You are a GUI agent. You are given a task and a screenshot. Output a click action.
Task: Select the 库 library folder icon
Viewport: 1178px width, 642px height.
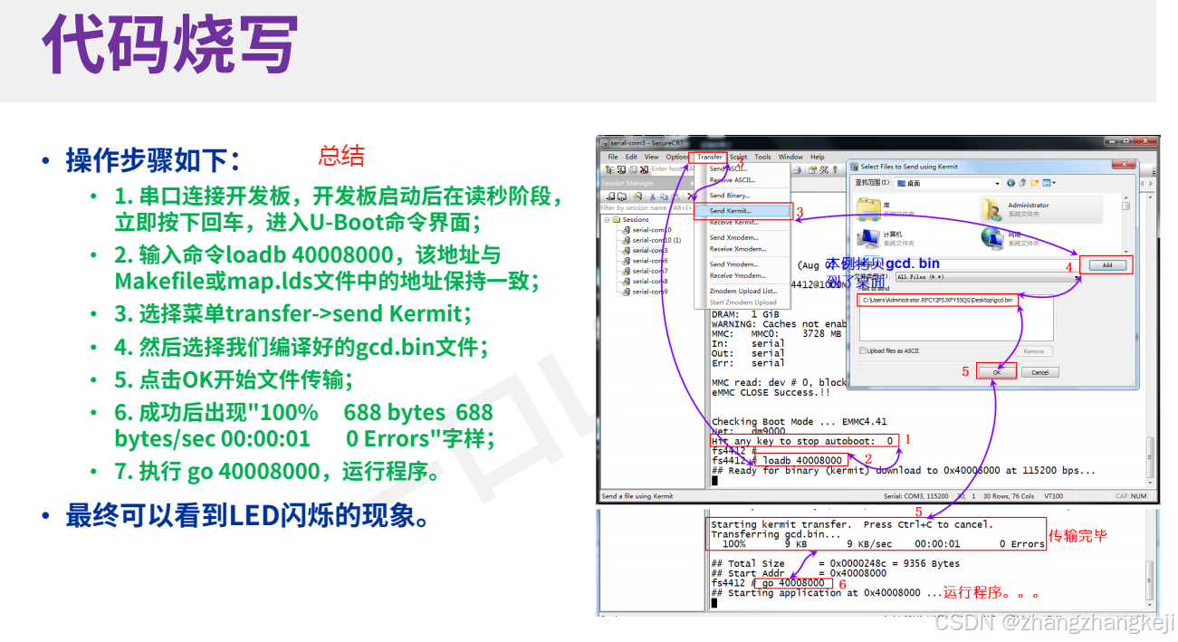point(868,209)
